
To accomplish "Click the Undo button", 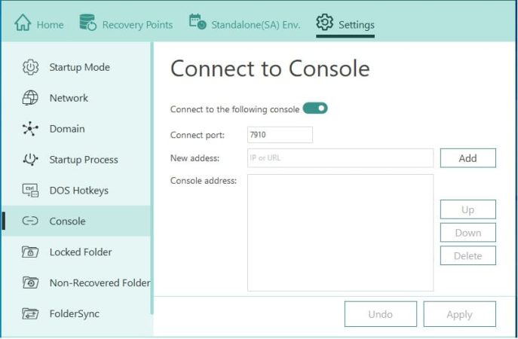I will (x=380, y=314).
